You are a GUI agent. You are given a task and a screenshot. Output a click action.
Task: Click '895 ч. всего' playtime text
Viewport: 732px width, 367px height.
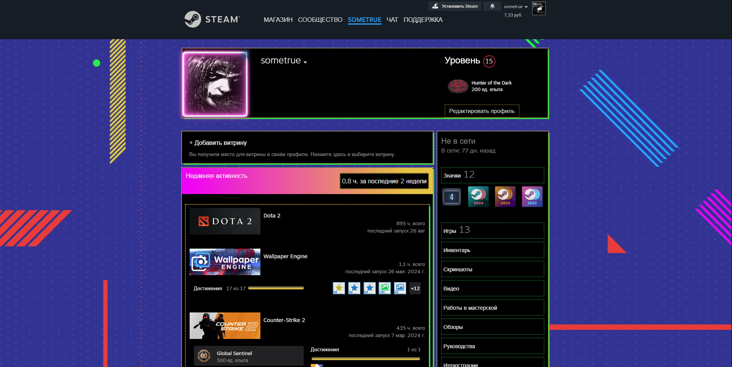pyautogui.click(x=410, y=223)
